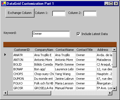This screenshot has width=120, height=100.
Task: Click the C/ Araquil address cell
Action: [x=104, y=64]
